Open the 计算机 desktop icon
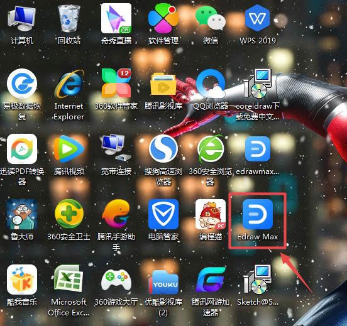 (21, 19)
